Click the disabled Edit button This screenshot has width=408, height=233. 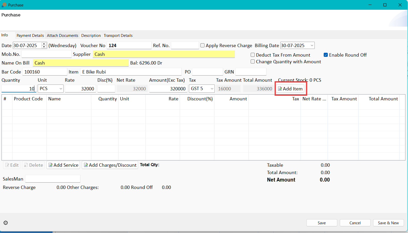[x=12, y=165]
